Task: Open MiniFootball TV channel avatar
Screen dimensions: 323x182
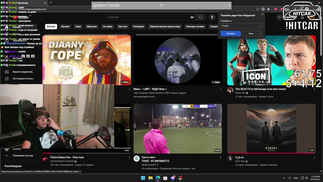Action: 137,158
